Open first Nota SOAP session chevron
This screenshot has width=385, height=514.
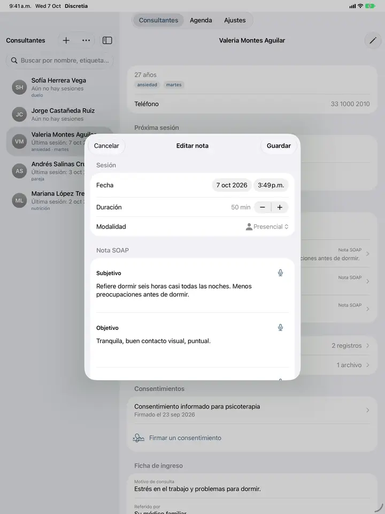[x=368, y=254]
